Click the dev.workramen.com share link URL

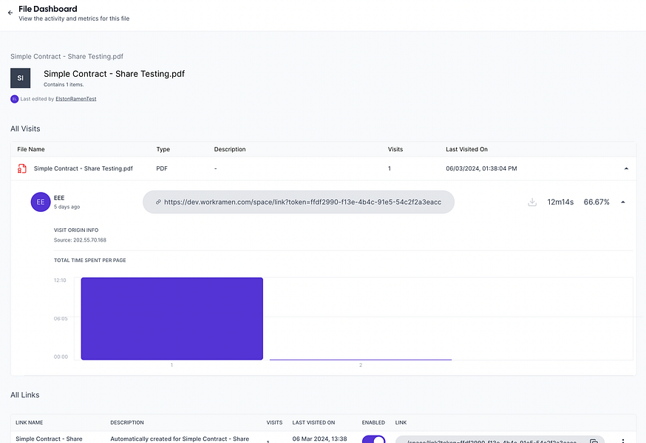[x=302, y=202]
